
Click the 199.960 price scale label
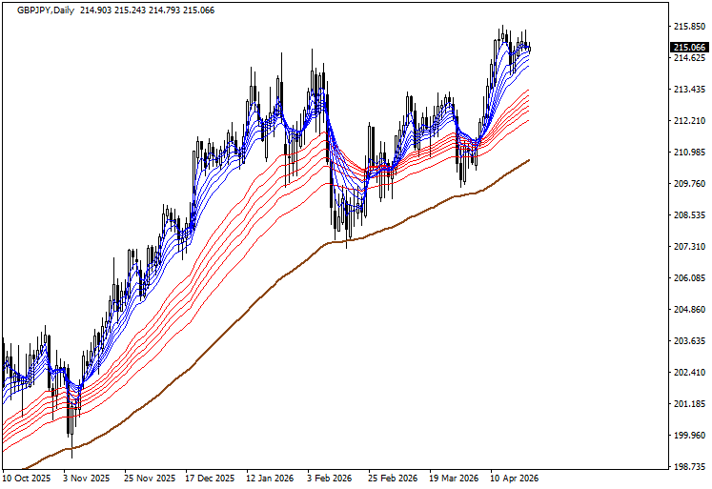point(688,436)
